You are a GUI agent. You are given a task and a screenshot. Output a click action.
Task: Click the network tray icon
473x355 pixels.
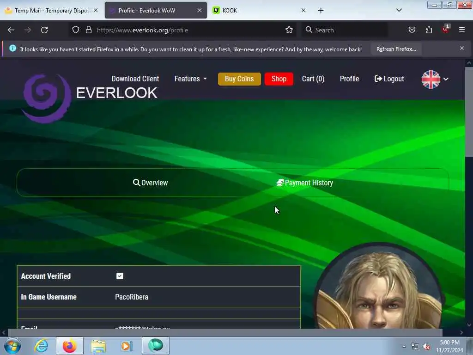(415, 347)
